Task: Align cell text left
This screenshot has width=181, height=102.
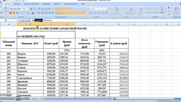Action: (39, 13)
